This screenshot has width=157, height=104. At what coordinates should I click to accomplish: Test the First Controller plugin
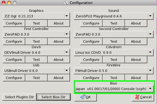(36, 41)
